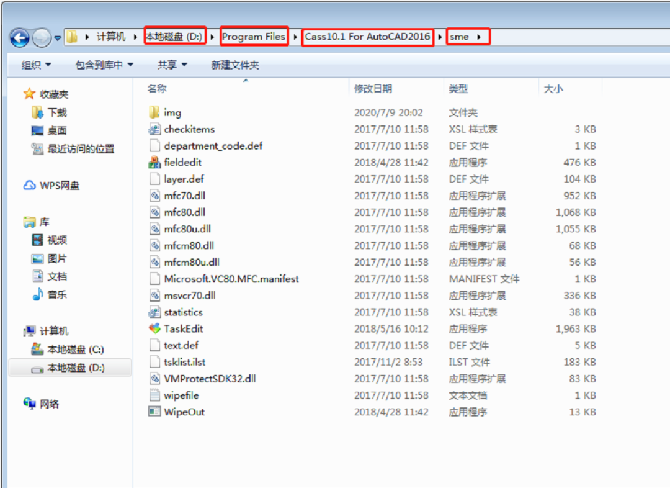
Task: Sort by 类型 column header
Action: pyautogui.click(x=458, y=89)
